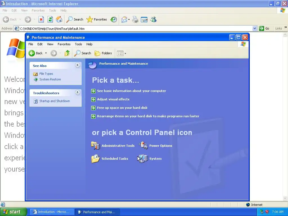Open the View menu in Performance and Maintenance
Screen dimensions: 288x216
50,44
